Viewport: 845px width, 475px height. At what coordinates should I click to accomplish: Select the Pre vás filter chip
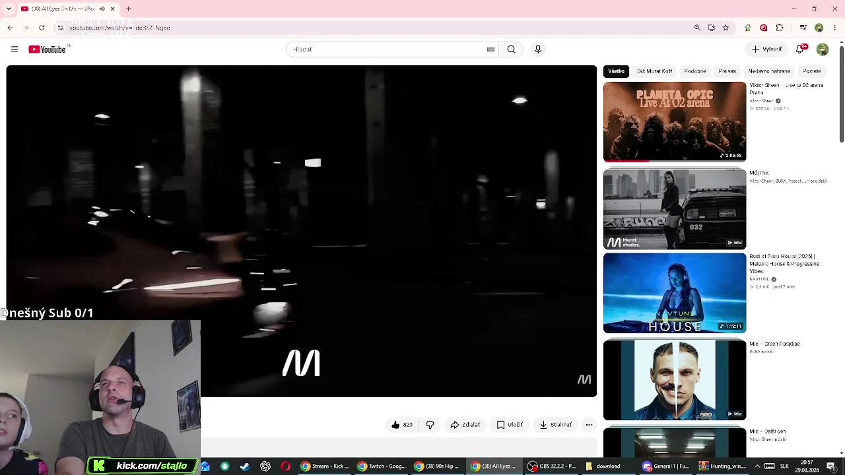pyautogui.click(x=727, y=71)
